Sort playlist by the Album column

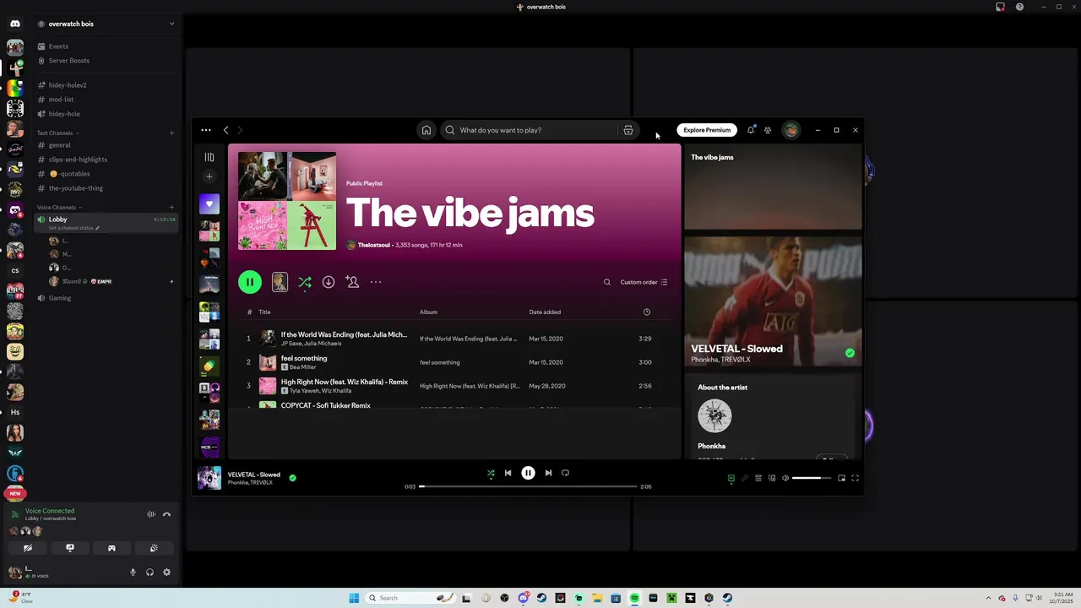click(428, 312)
